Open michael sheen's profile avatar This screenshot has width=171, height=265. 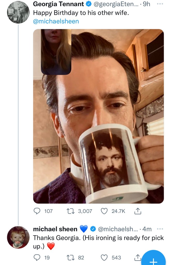[18, 237]
